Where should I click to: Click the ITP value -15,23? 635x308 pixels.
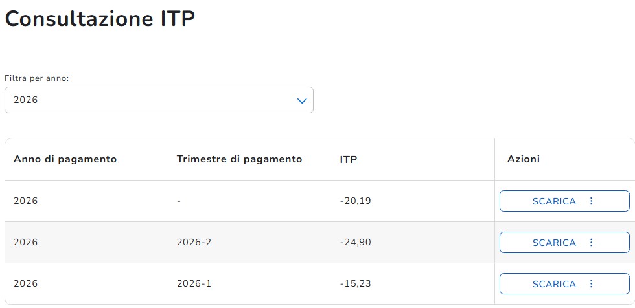tap(355, 284)
